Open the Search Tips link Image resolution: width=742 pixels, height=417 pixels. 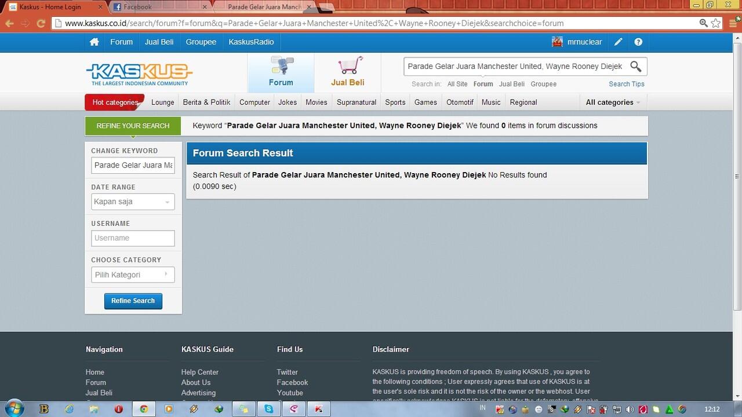(x=627, y=84)
